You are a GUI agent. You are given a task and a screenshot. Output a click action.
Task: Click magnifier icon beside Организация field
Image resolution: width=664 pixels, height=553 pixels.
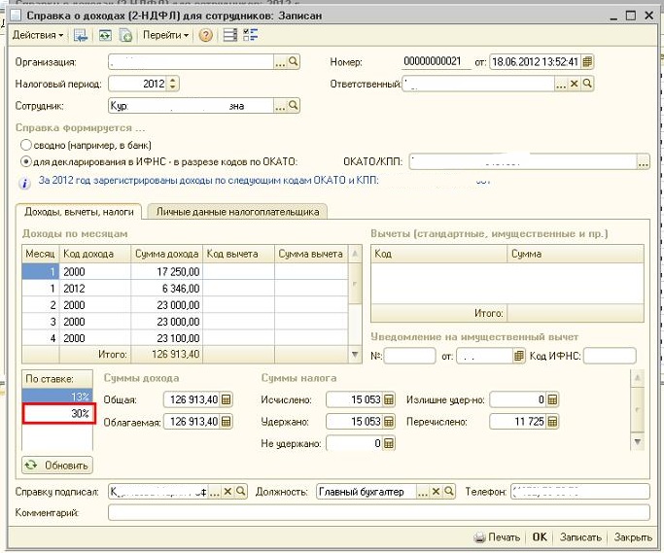[294, 61]
